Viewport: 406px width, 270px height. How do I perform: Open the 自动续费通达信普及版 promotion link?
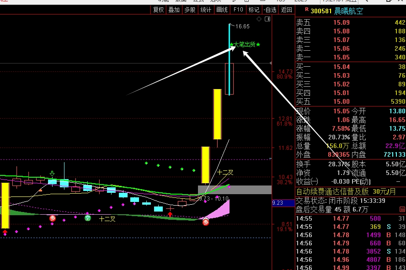(346, 191)
